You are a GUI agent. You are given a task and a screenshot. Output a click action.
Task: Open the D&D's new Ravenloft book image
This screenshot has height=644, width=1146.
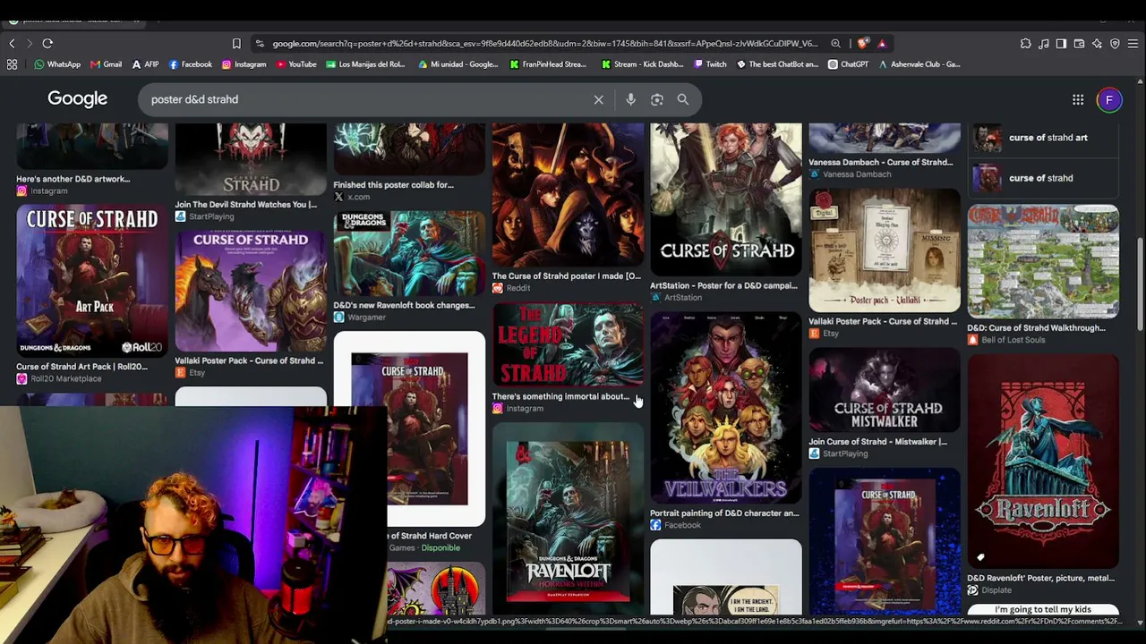(409, 253)
